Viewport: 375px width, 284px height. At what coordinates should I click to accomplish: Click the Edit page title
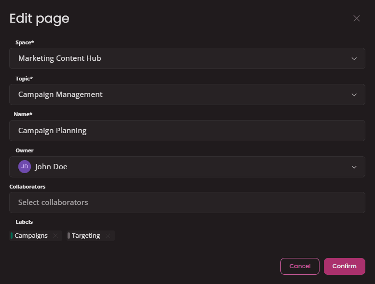39,19
